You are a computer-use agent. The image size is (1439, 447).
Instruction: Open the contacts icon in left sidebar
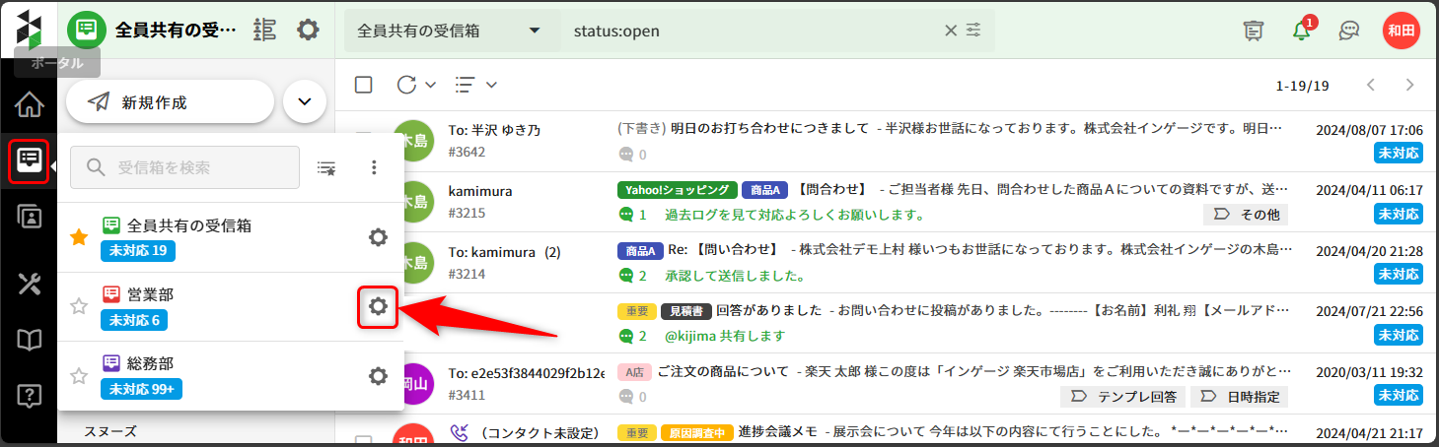29,218
